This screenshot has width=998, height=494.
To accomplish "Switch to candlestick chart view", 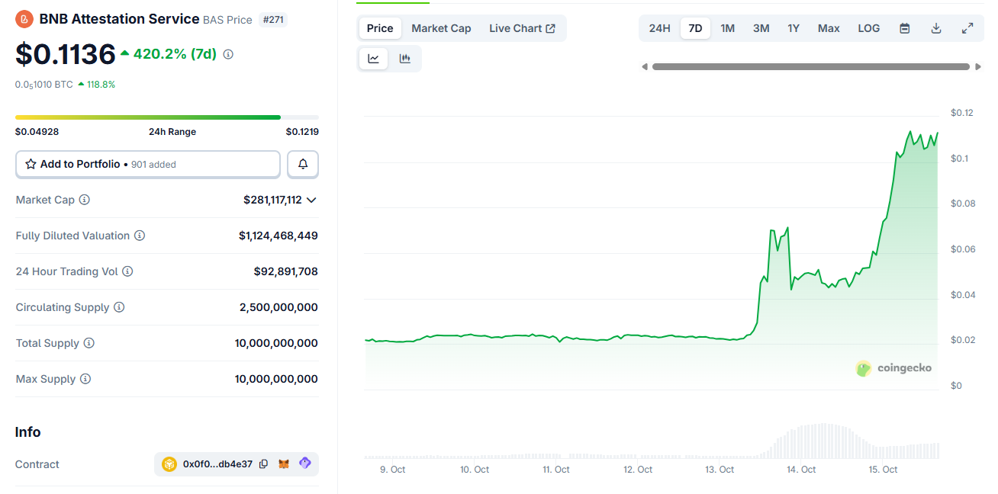I will (405, 59).
